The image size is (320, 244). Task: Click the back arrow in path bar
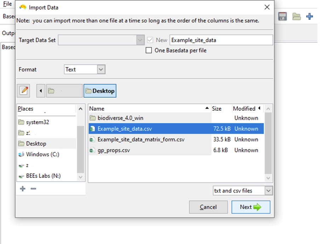tap(41, 91)
